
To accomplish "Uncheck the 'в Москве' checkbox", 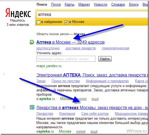I will point(66,22).
